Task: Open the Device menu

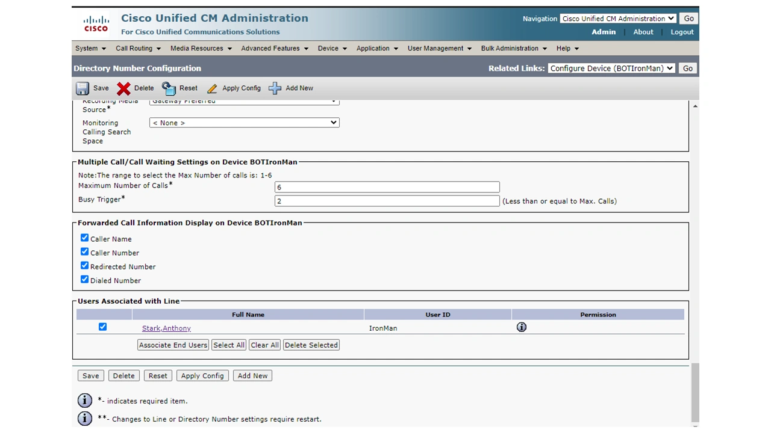Action: (332, 48)
